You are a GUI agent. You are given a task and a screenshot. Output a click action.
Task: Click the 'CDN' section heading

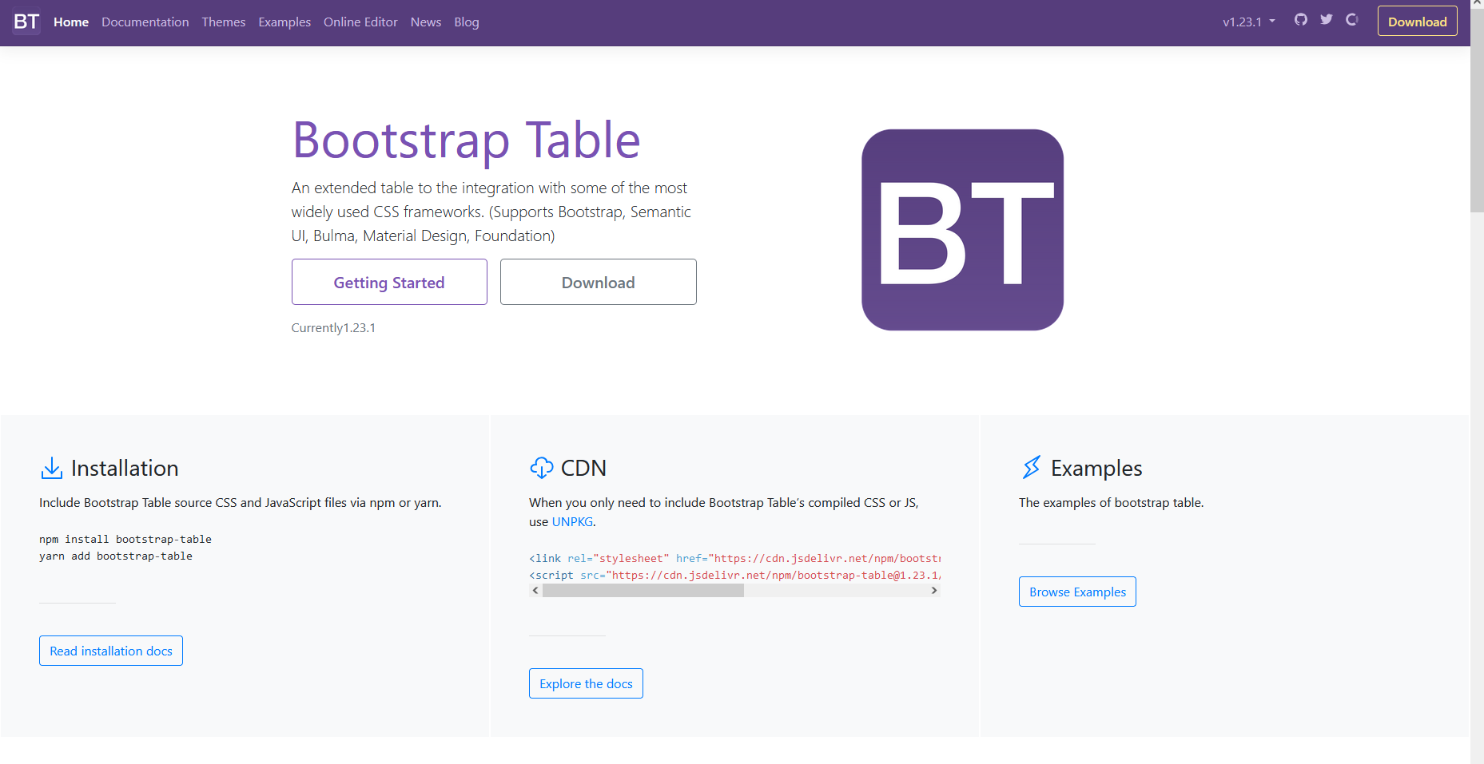click(x=583, y=468)
